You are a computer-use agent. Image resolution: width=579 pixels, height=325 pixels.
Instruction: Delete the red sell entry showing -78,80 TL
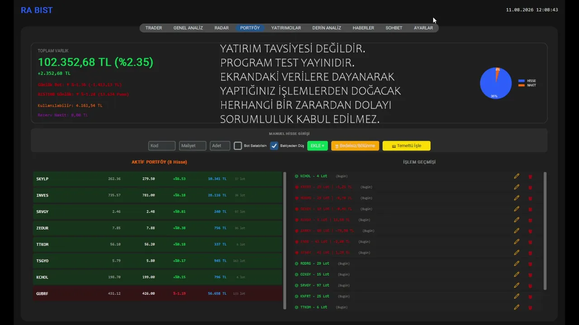click(x=530, y=231)
